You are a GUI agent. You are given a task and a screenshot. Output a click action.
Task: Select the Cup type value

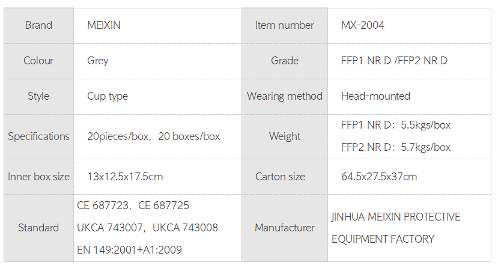point(108,96)
